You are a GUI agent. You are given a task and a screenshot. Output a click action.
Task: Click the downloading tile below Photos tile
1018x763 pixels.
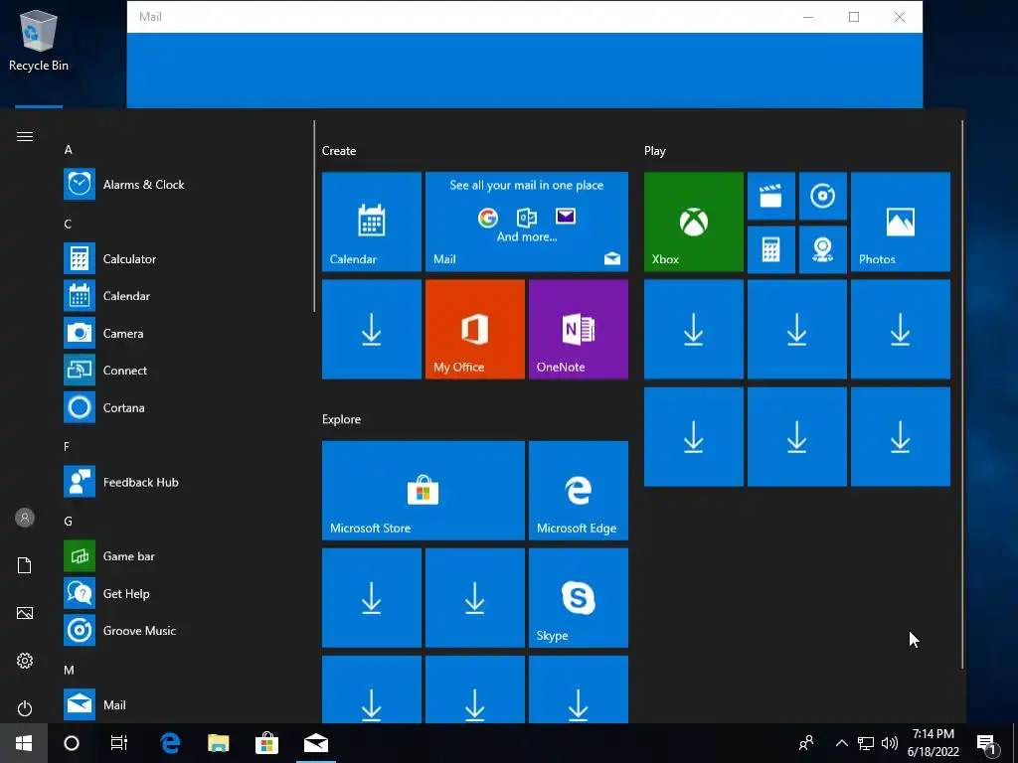[901, 330]
